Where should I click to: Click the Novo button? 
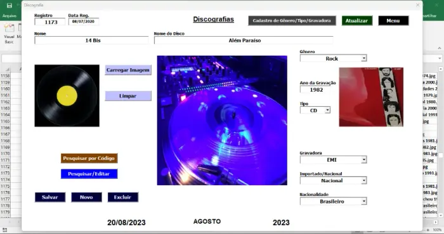point(86,197)
